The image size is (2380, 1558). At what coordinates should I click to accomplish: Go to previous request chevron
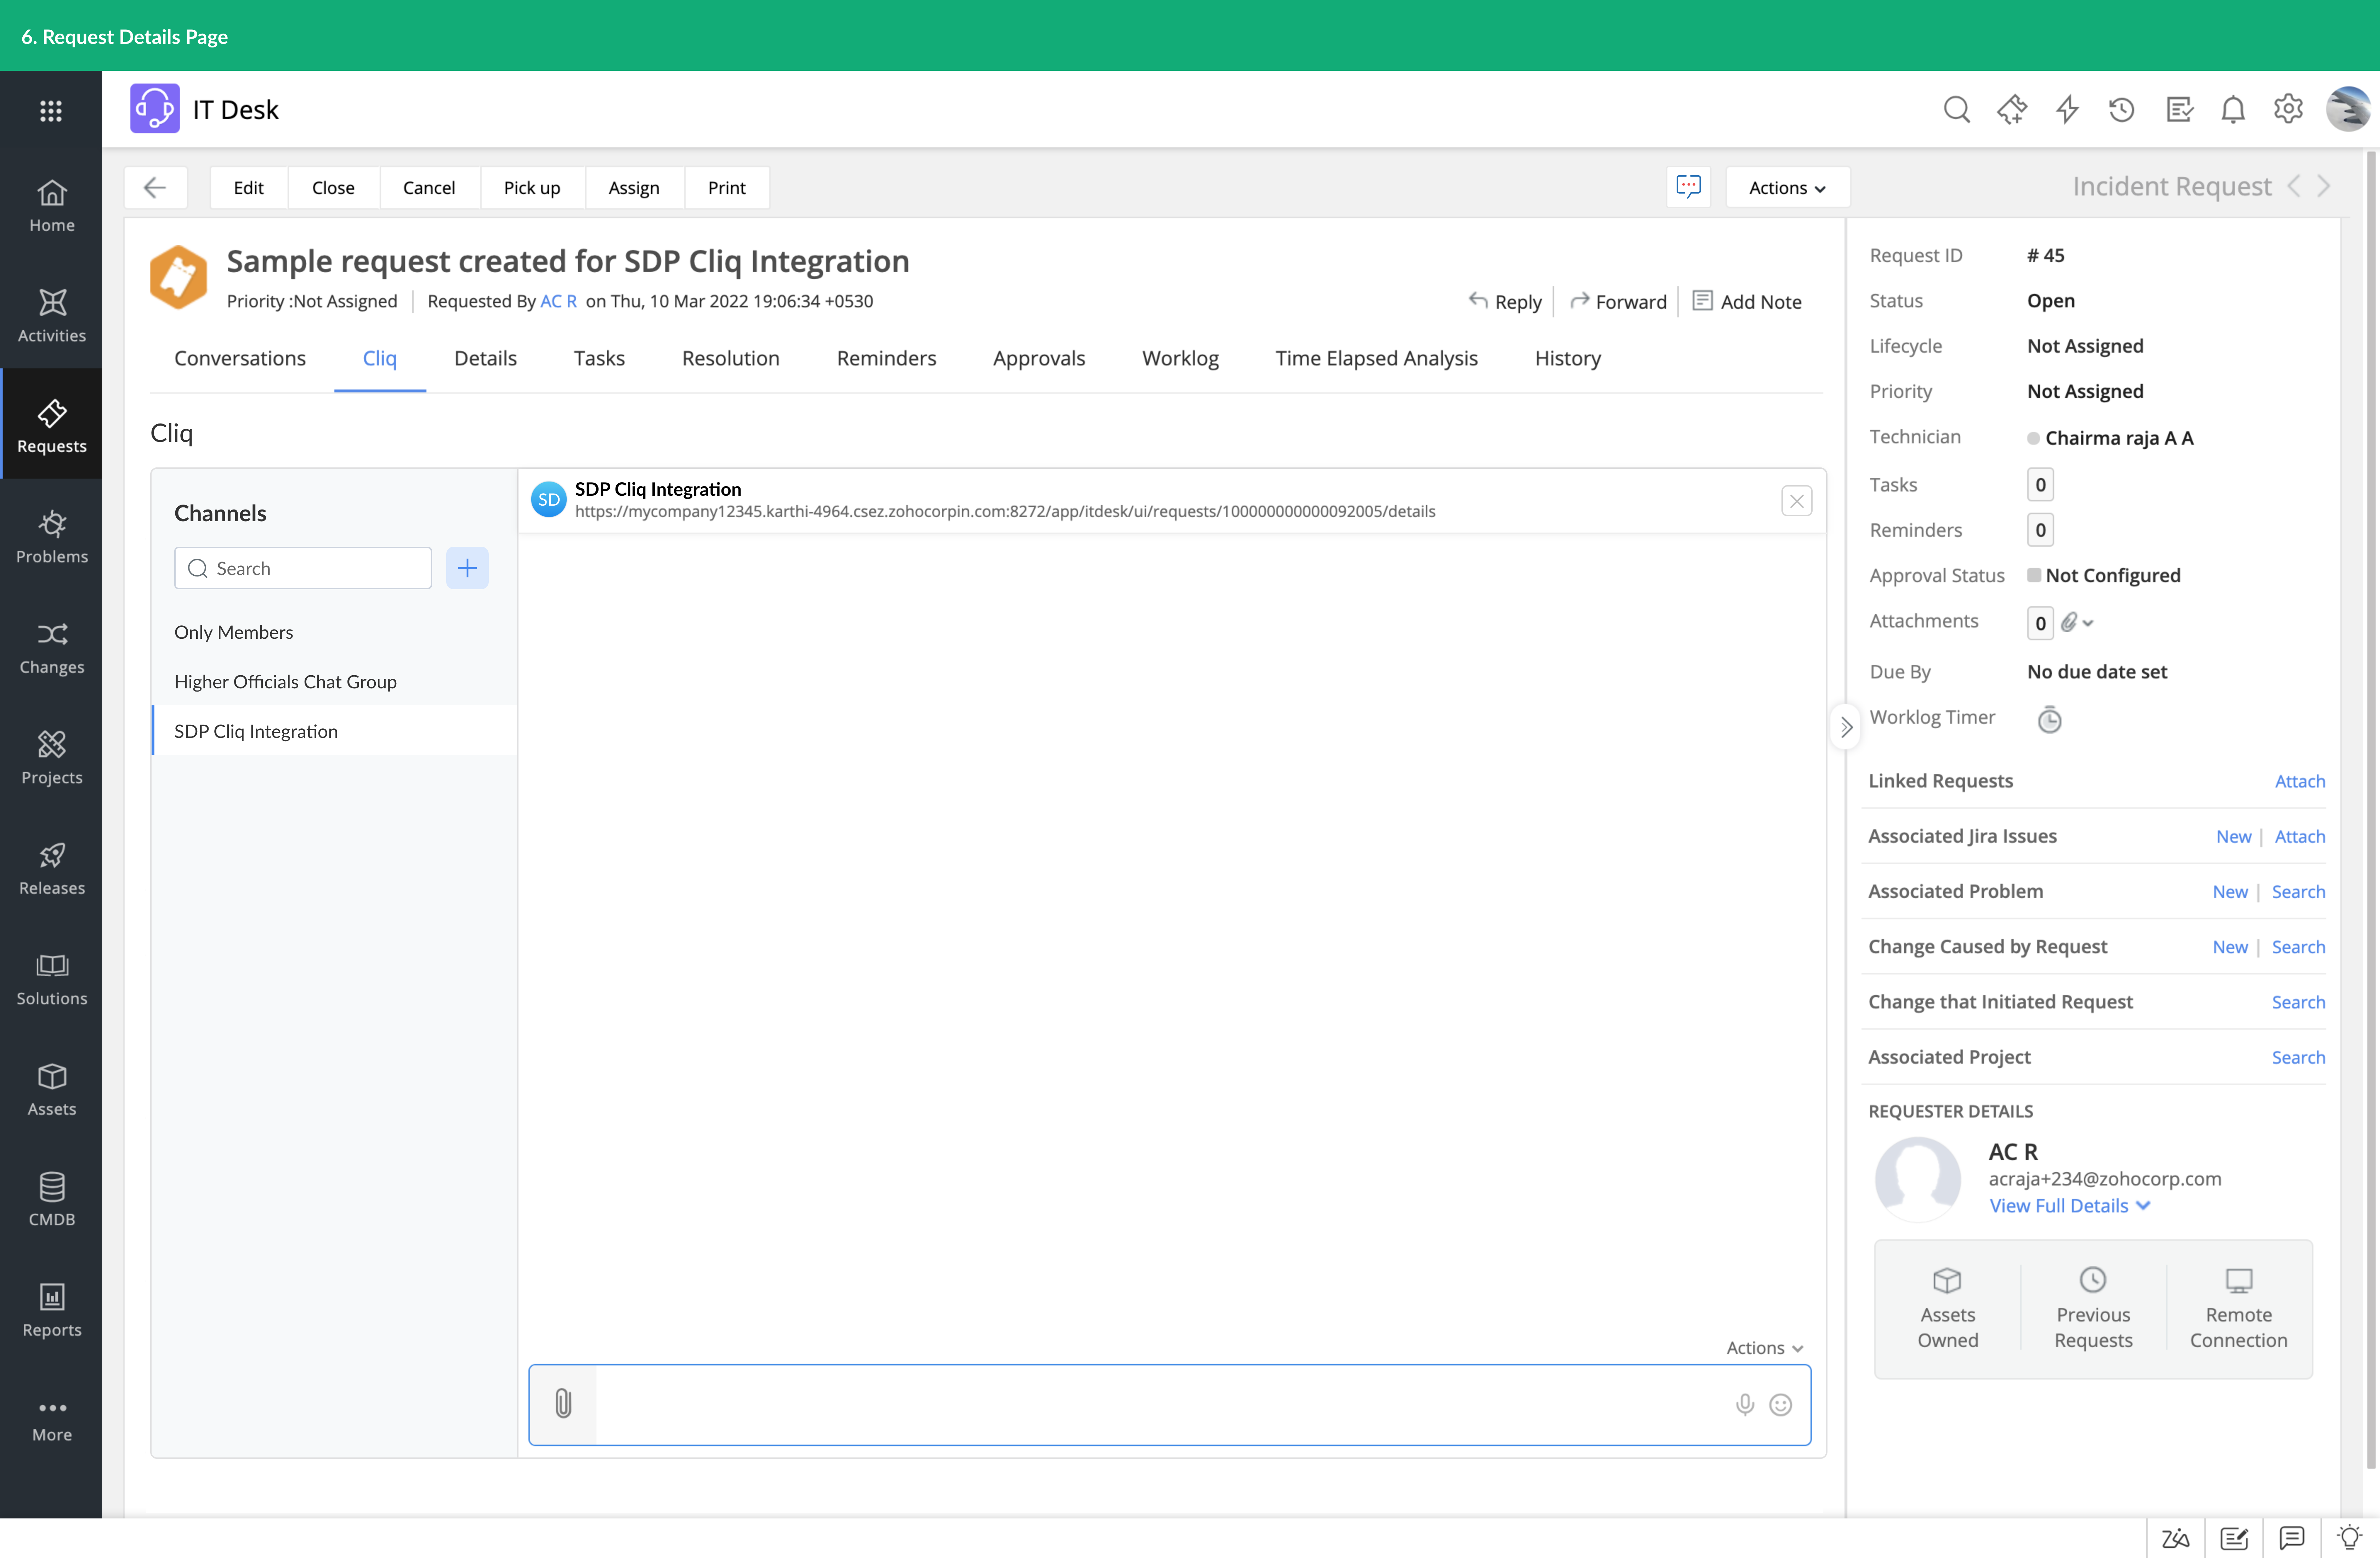click(x=2294, y=186)
